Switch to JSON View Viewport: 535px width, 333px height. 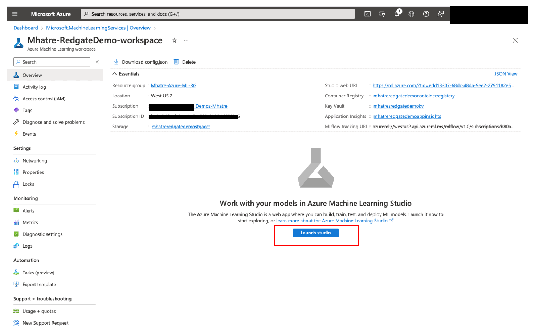click(x=506, y=74)
